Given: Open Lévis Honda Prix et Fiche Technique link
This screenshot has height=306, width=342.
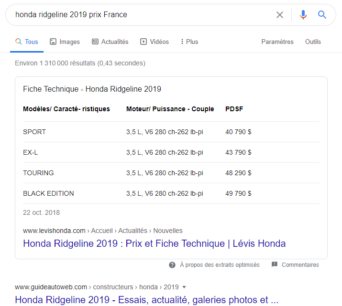Looking at the screenshot, I should [154, 243].
